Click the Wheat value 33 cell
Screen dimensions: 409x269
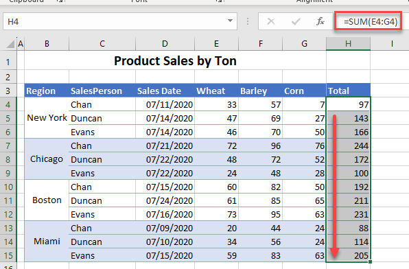pos(216,104)
